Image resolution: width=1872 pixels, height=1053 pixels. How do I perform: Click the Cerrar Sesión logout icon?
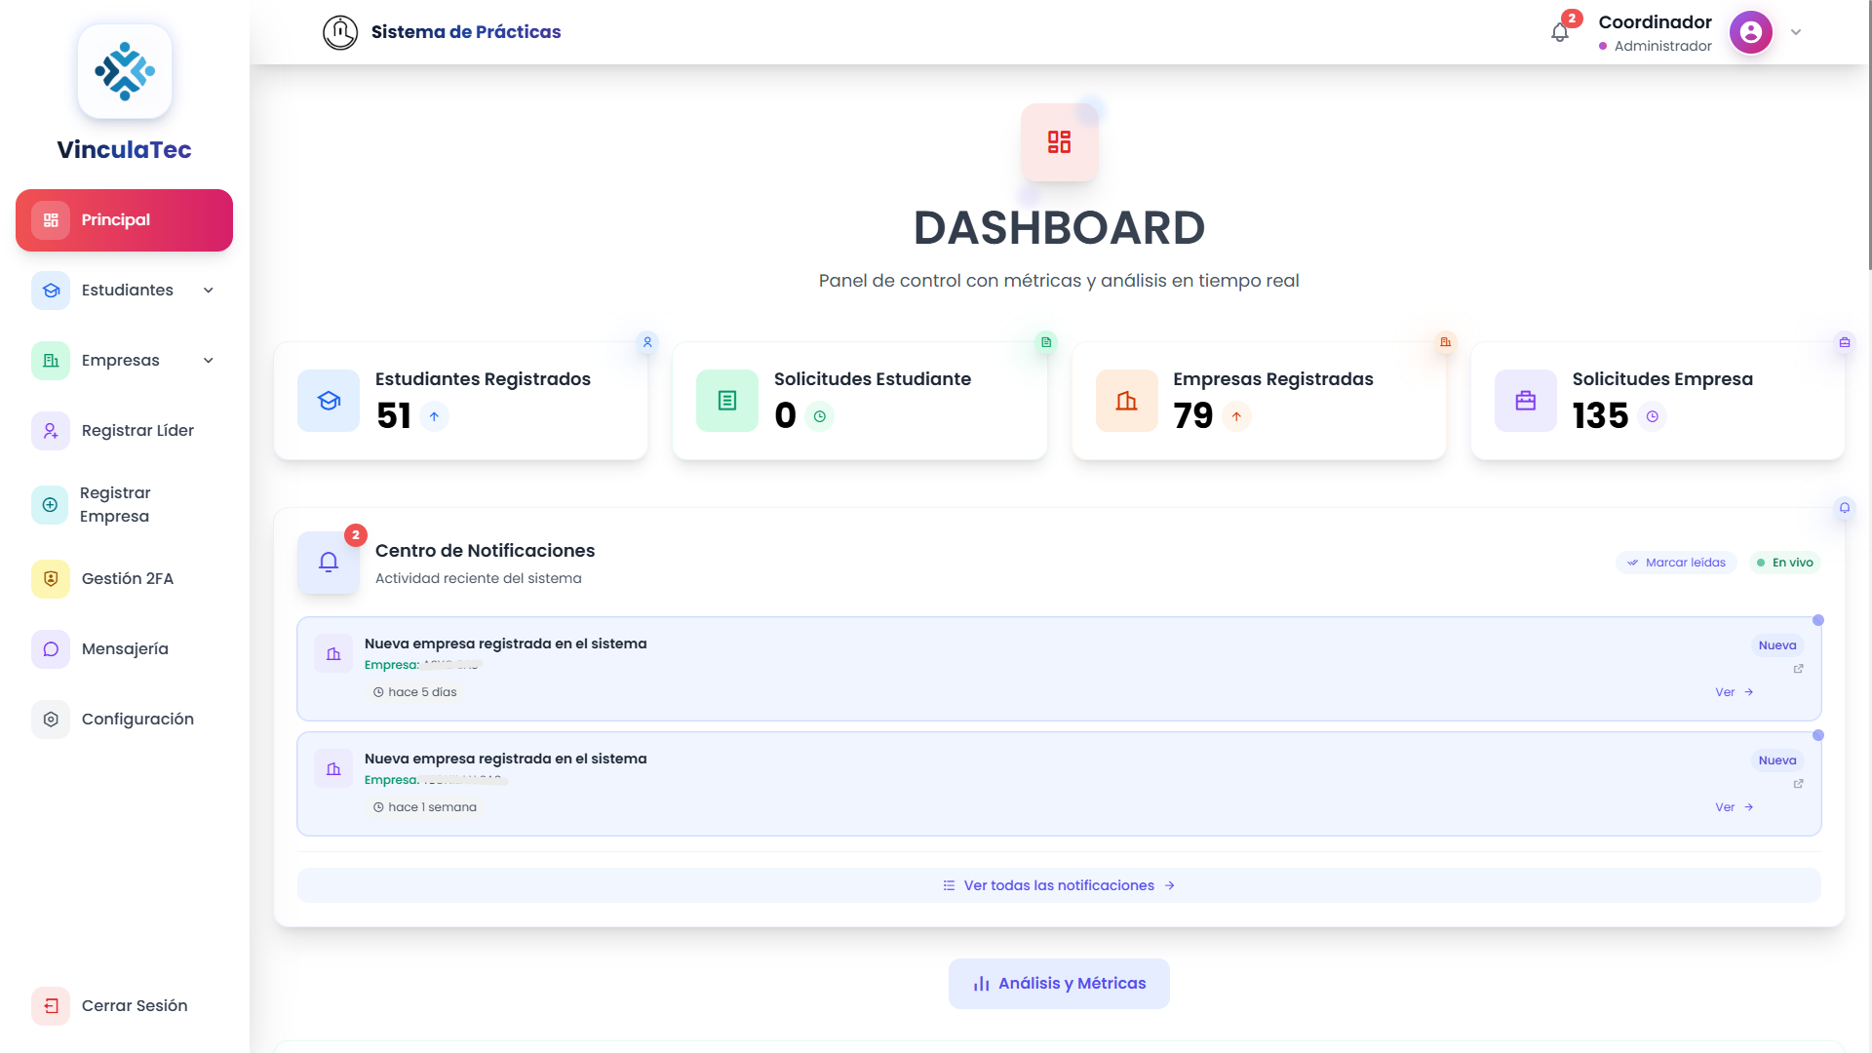pos(51,1006)
